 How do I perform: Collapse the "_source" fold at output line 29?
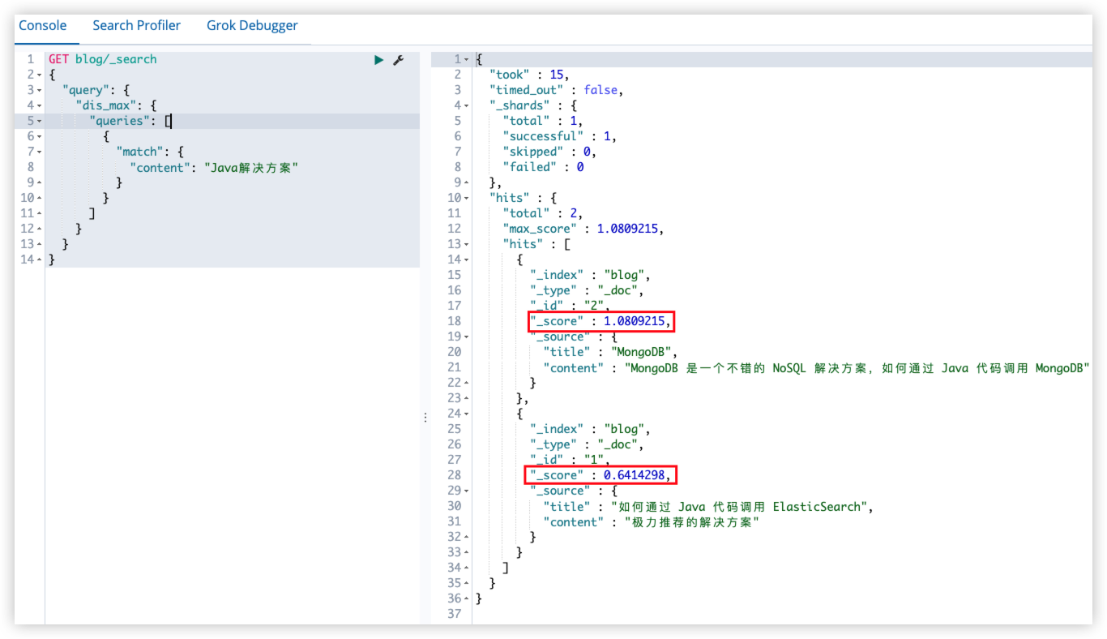click(467, 491)
